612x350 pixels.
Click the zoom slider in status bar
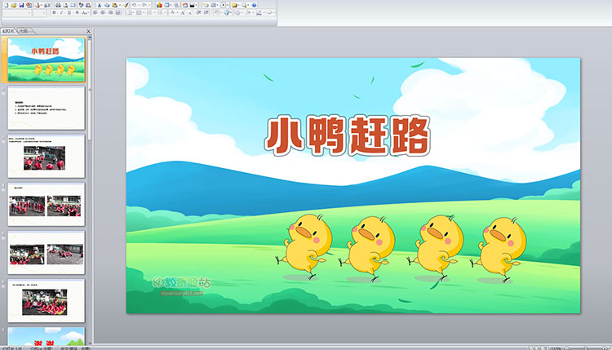(586, 348)
